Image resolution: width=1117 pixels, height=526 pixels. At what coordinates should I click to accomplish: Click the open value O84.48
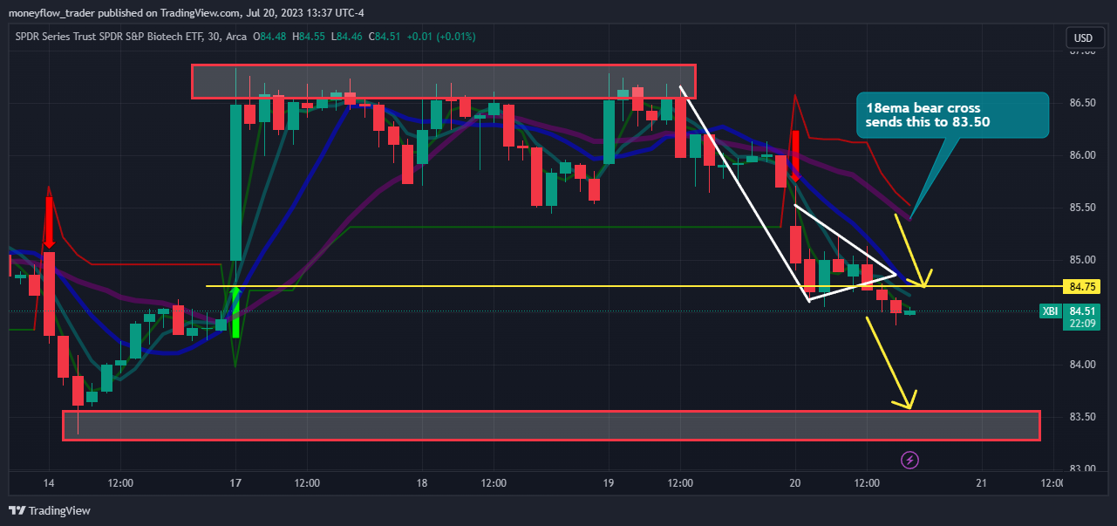pyautogui.click(x=270, y=37)
